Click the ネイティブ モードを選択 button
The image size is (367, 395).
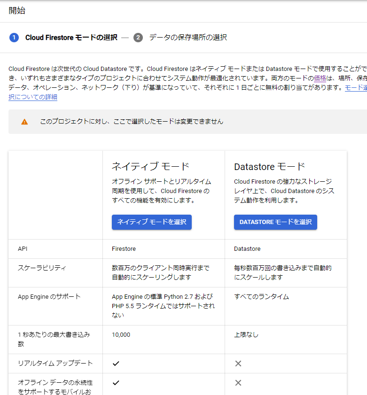[151, 222]
